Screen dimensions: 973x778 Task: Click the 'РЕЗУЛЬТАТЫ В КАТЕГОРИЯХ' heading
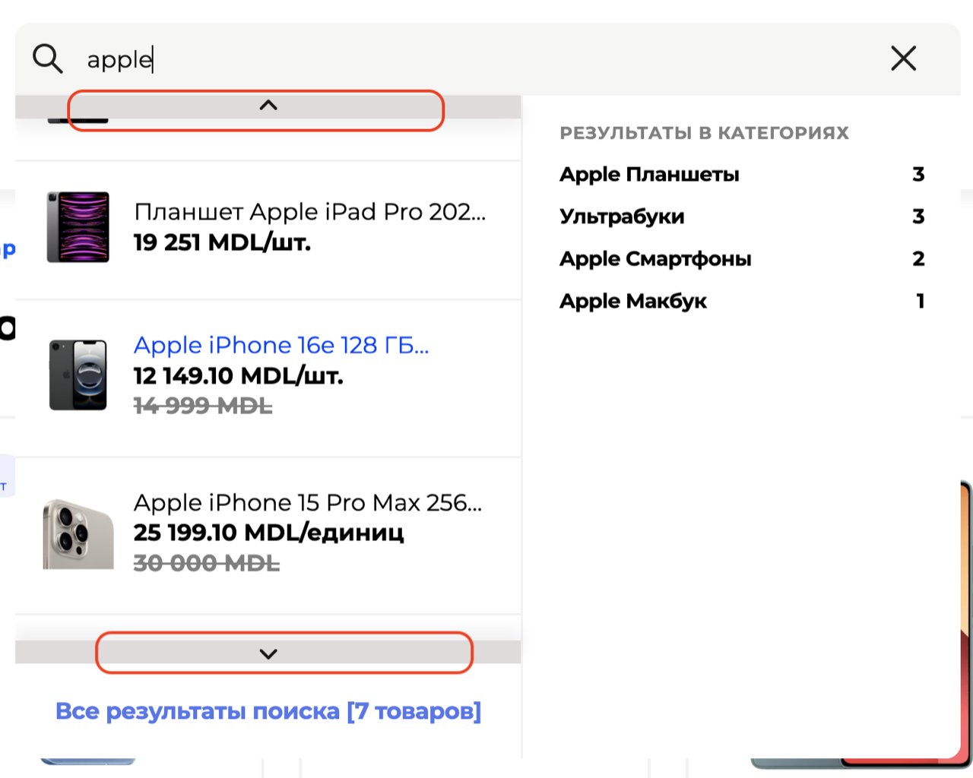(x=704, y=133)
